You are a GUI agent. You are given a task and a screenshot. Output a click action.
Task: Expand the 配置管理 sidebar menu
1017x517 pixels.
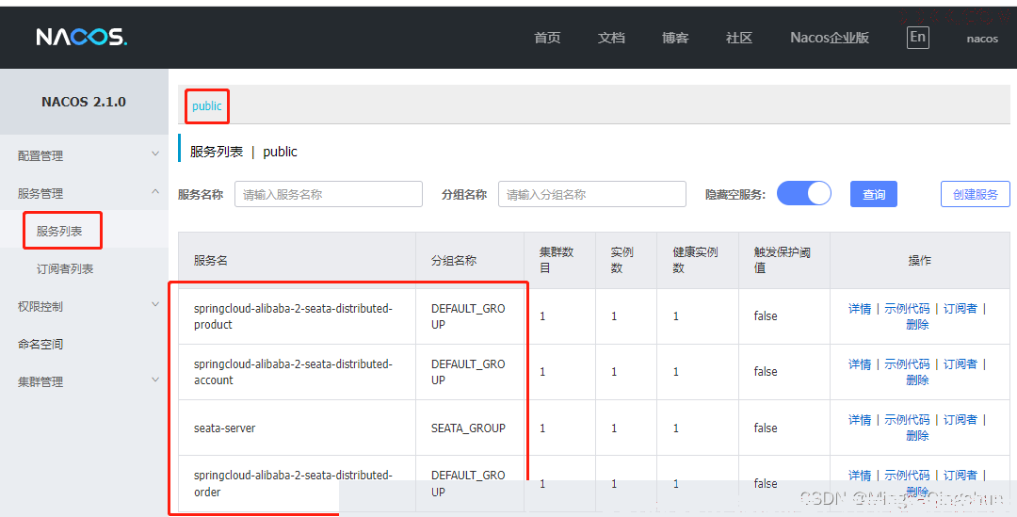coord(85,155)
